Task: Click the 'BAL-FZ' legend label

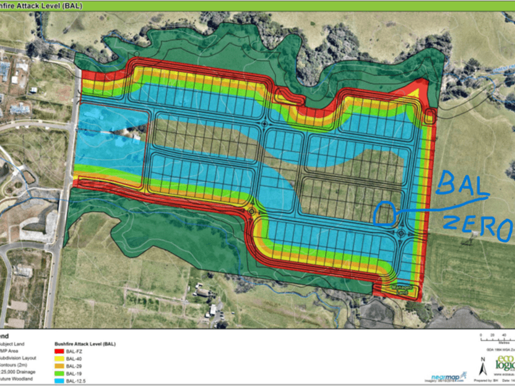Action: (74, 351)
